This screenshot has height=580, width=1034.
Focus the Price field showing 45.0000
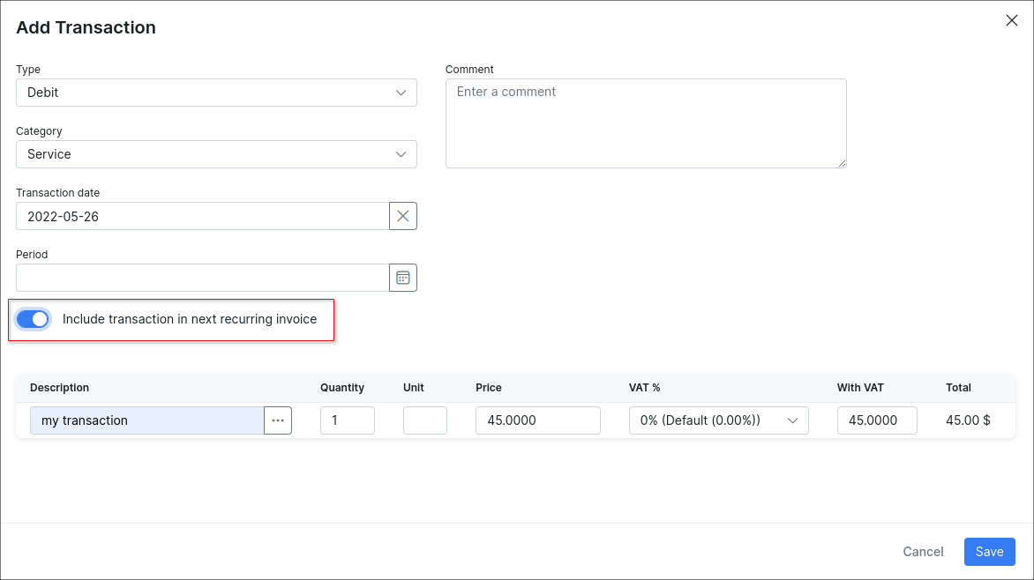[x=537, y=420]
